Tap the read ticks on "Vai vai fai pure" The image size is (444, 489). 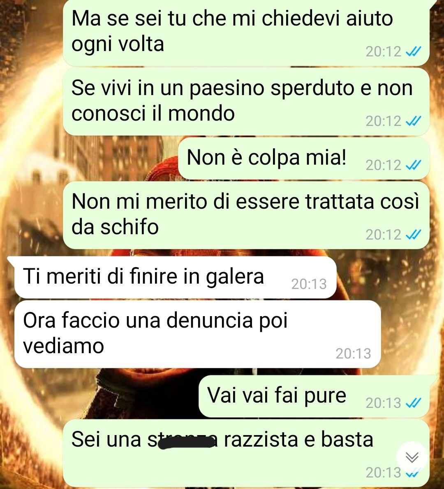pos(414,403)
